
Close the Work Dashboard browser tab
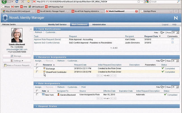(136, 11)
